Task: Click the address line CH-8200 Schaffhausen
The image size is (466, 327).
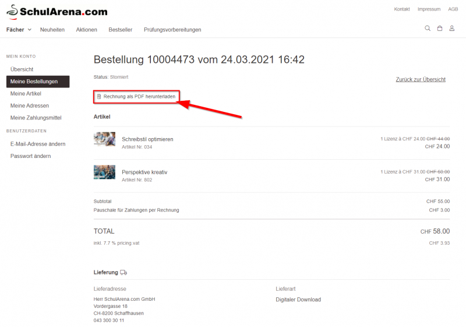Action: (119, 314)
